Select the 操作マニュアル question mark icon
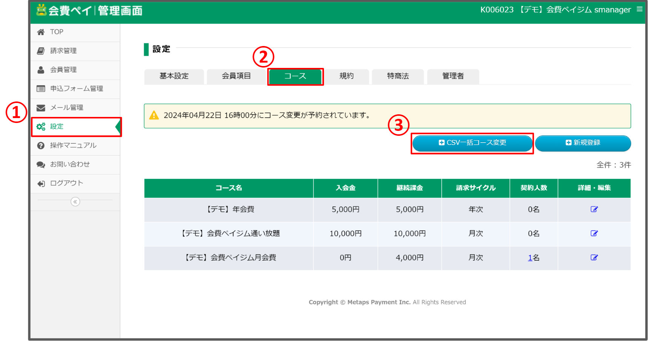 (x=41, y=145)
